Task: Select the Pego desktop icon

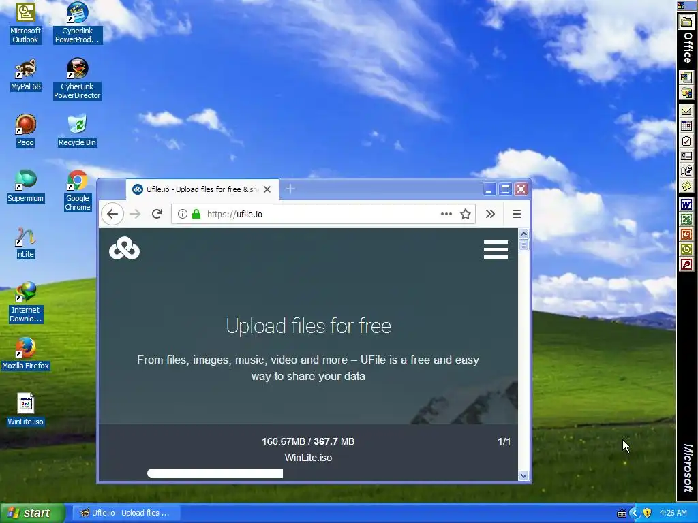Action: [25, 130]
